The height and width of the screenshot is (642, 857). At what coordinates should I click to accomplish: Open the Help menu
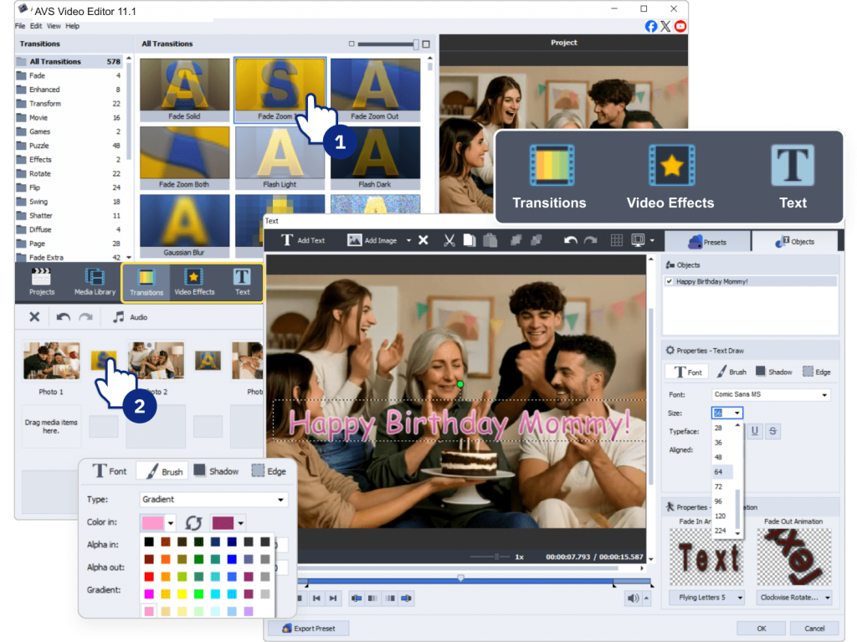tap(72, 26)
